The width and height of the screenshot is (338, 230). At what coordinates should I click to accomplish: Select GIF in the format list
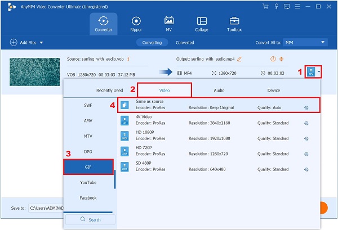pos(88,167)
